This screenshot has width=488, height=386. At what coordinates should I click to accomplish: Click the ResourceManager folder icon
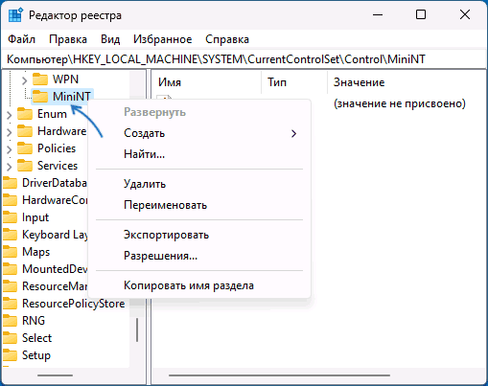coord(10,286)
